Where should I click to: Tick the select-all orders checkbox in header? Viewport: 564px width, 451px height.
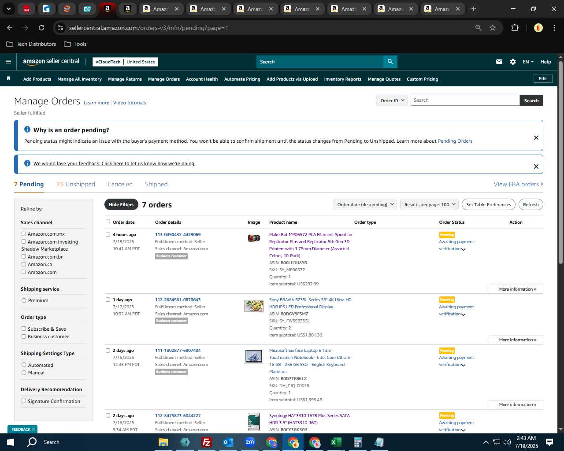click(108, 222)
